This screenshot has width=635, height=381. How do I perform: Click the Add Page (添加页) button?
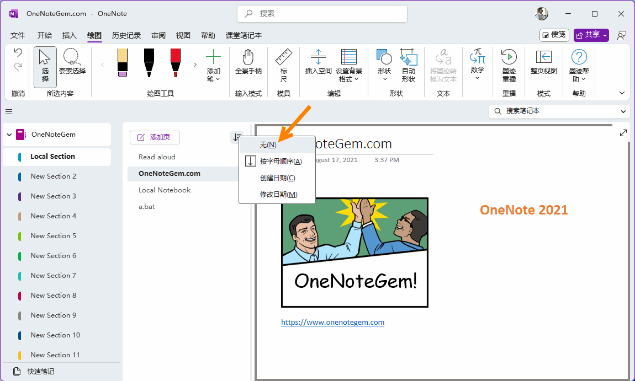[x=155, y=137]
